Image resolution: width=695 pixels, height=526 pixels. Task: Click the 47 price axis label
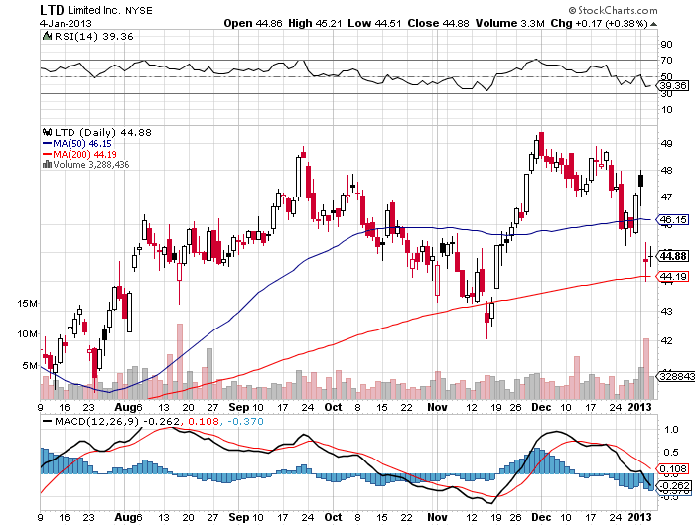coord(666,197)
